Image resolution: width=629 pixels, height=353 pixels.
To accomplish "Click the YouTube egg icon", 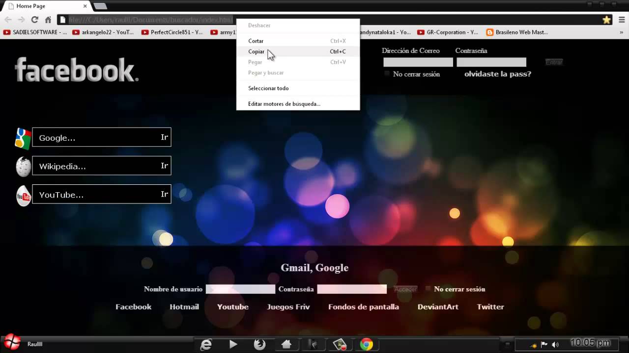I will point(24,196).
